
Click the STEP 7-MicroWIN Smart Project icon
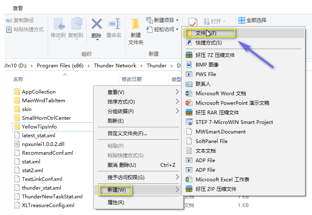click(x=189, y=122)
